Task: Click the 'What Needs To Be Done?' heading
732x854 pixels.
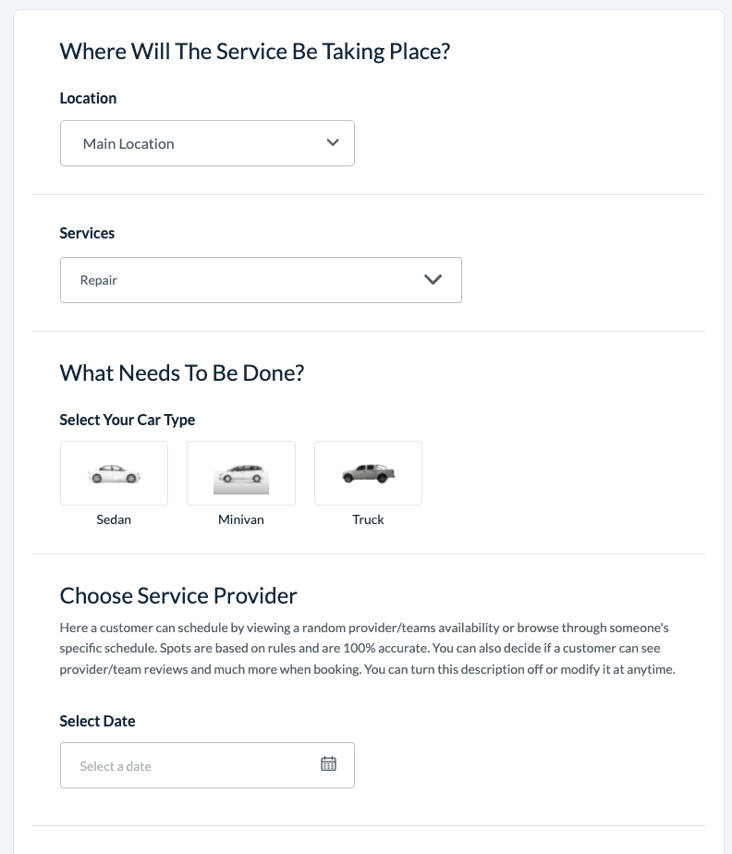Action: [x=182, y=373]
